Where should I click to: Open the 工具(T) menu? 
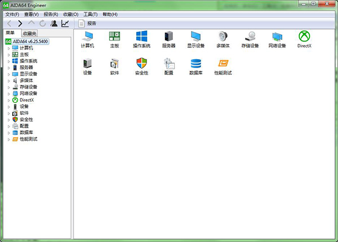[91, 15]
